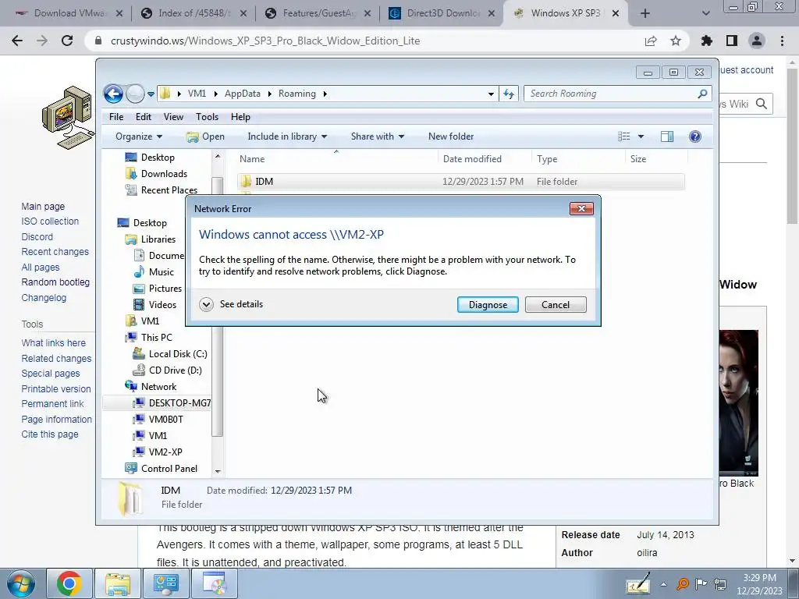Click Chrome's share page icon
The width and height of the screenshot is (799, 599).
coord(651,41)
